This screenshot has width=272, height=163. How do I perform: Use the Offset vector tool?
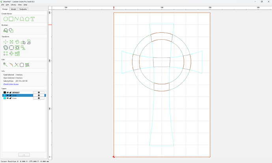point(6,48)
